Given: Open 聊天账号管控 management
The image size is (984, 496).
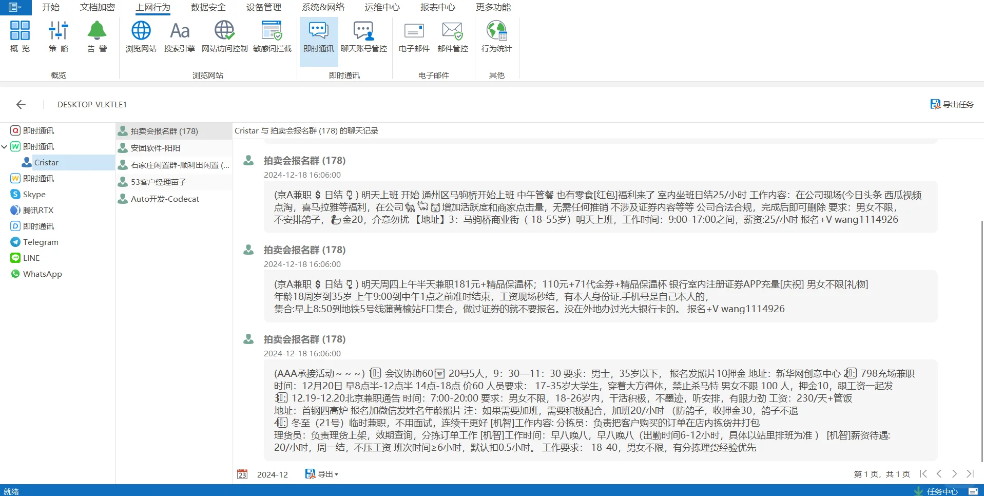Looking at the screenshot, I should click(x=363, y=36).
